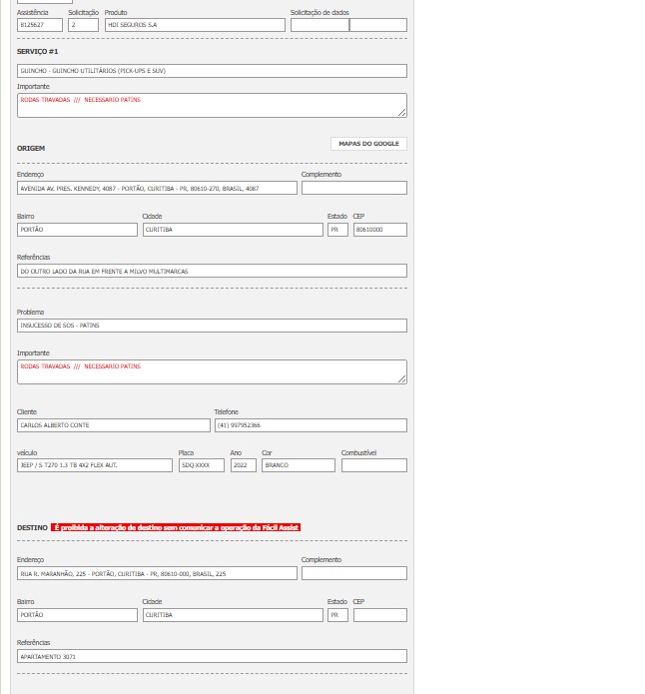
Task: Select the Produto field HDI SEGUROS S.A
Action: 195,25
